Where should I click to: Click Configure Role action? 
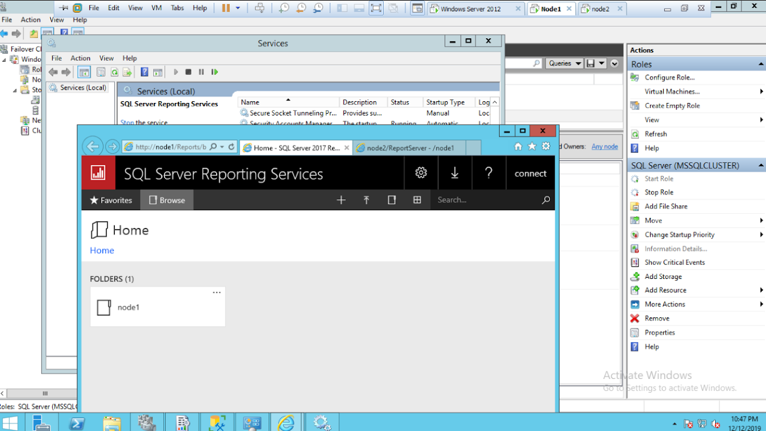tap(670, 77)
